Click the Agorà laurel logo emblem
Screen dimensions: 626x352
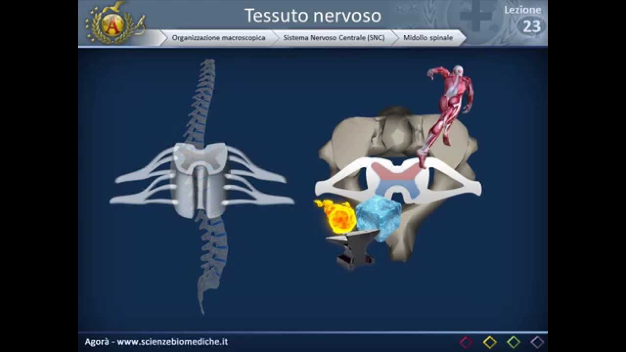(114, 23)
